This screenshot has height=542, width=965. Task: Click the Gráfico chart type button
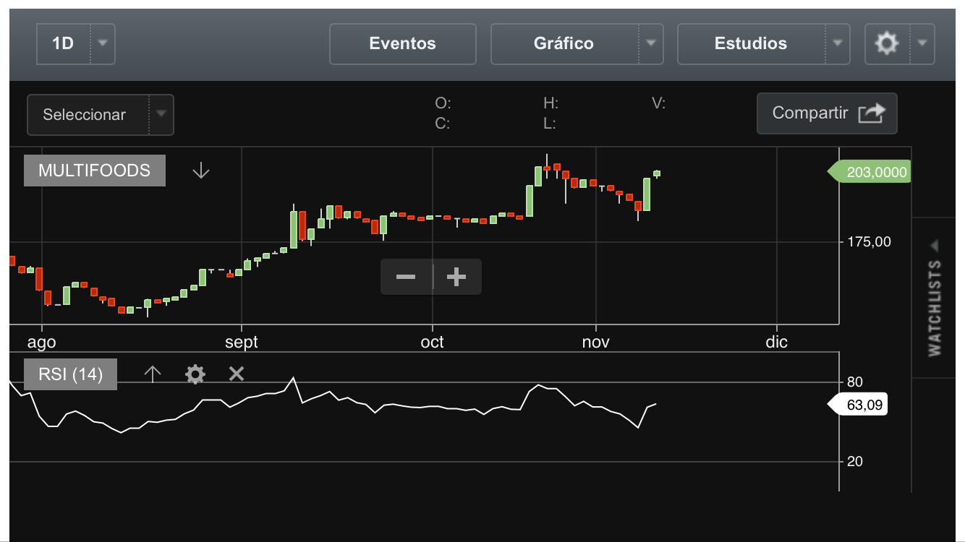[x=564, y=43]
